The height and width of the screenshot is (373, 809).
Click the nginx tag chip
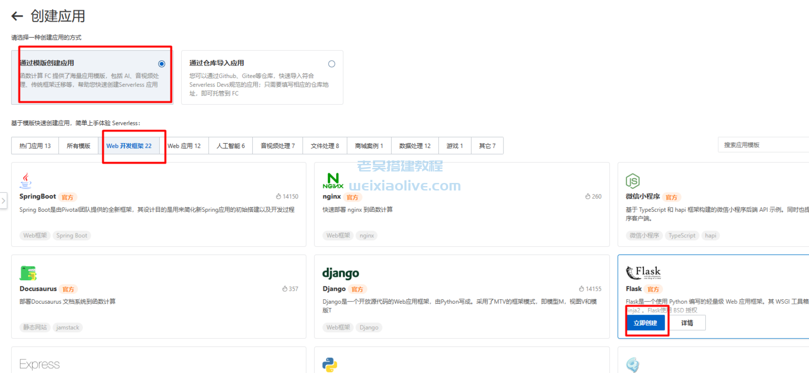(367, 236)
